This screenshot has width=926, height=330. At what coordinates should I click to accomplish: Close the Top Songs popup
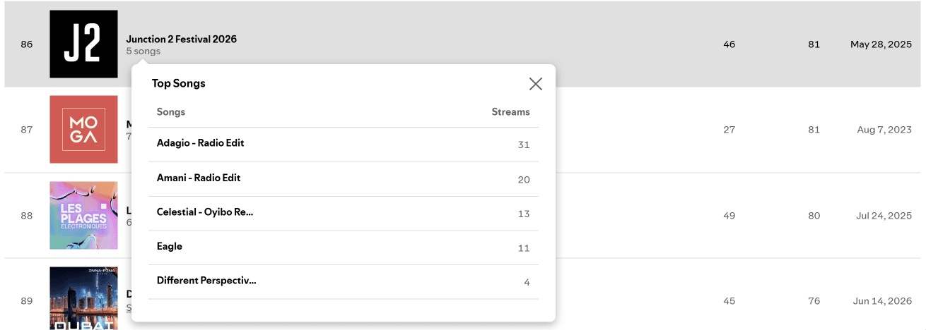point(536,84)
